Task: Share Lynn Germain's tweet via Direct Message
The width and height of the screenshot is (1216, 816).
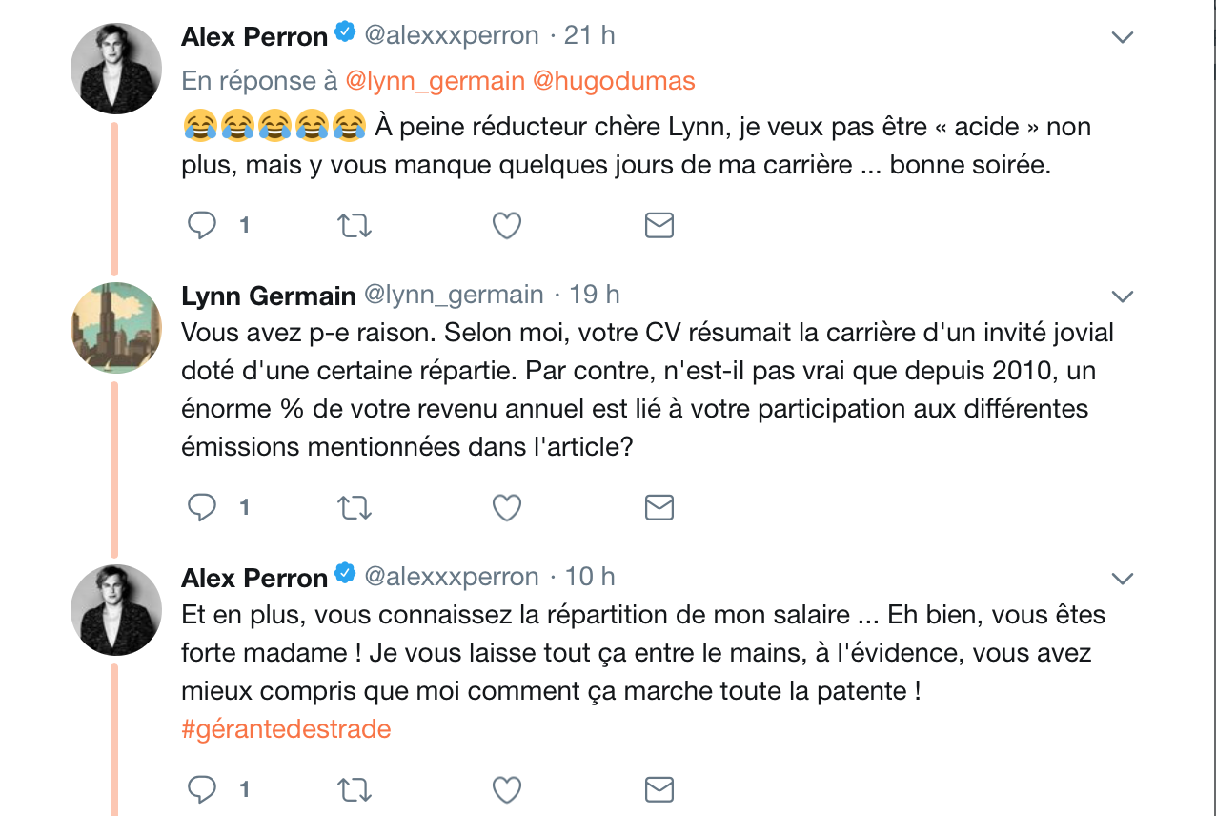Action: [659, 507]
